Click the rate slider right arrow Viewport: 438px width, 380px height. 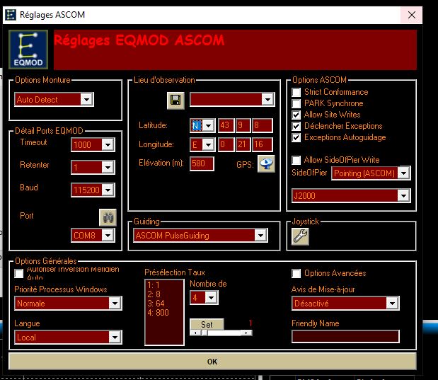click(246, 333)
